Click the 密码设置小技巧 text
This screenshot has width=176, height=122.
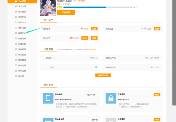pyautogui.click(x=123, y=100)
